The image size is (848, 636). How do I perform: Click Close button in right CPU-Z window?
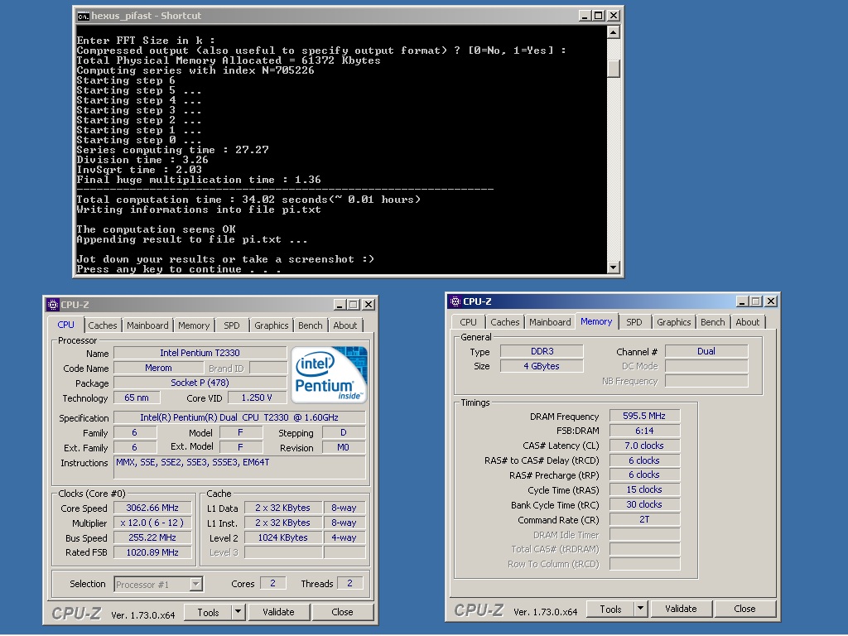(x=744, y=609)
